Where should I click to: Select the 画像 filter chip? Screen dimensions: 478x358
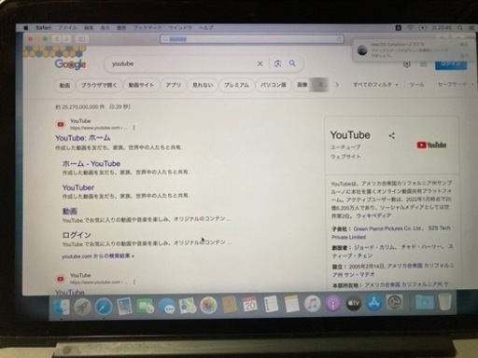click(x=302, y=85)
